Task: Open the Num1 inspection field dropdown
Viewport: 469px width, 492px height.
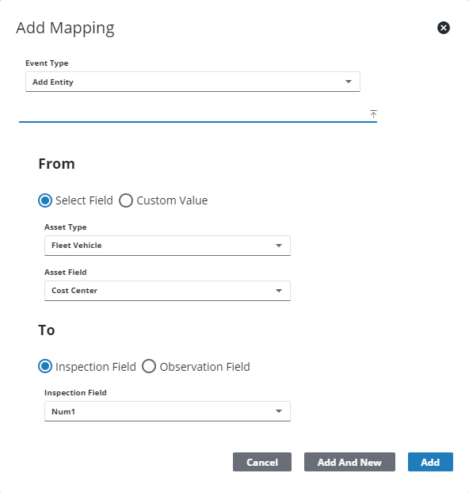Action: tap(167, 411)
